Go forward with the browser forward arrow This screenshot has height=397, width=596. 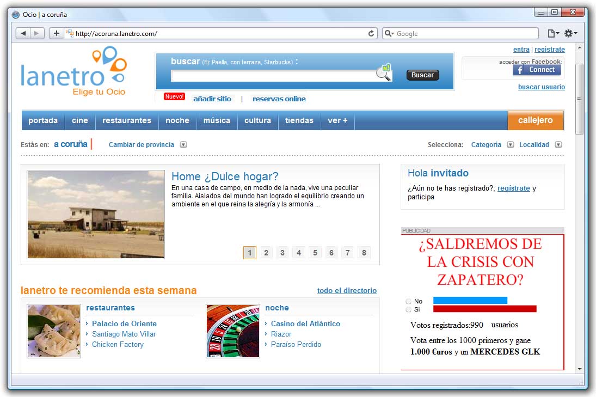37,33
